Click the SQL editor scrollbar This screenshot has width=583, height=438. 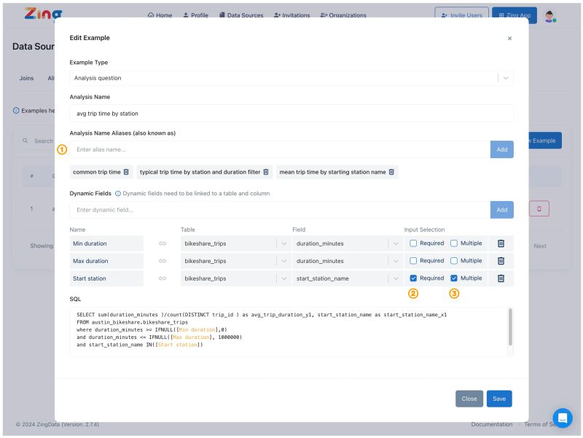[510, 327]
